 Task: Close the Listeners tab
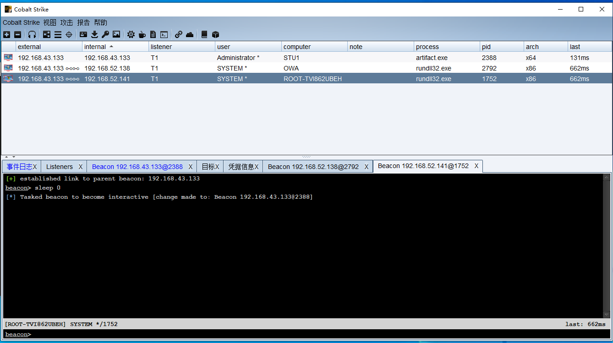tap(81, 167)
